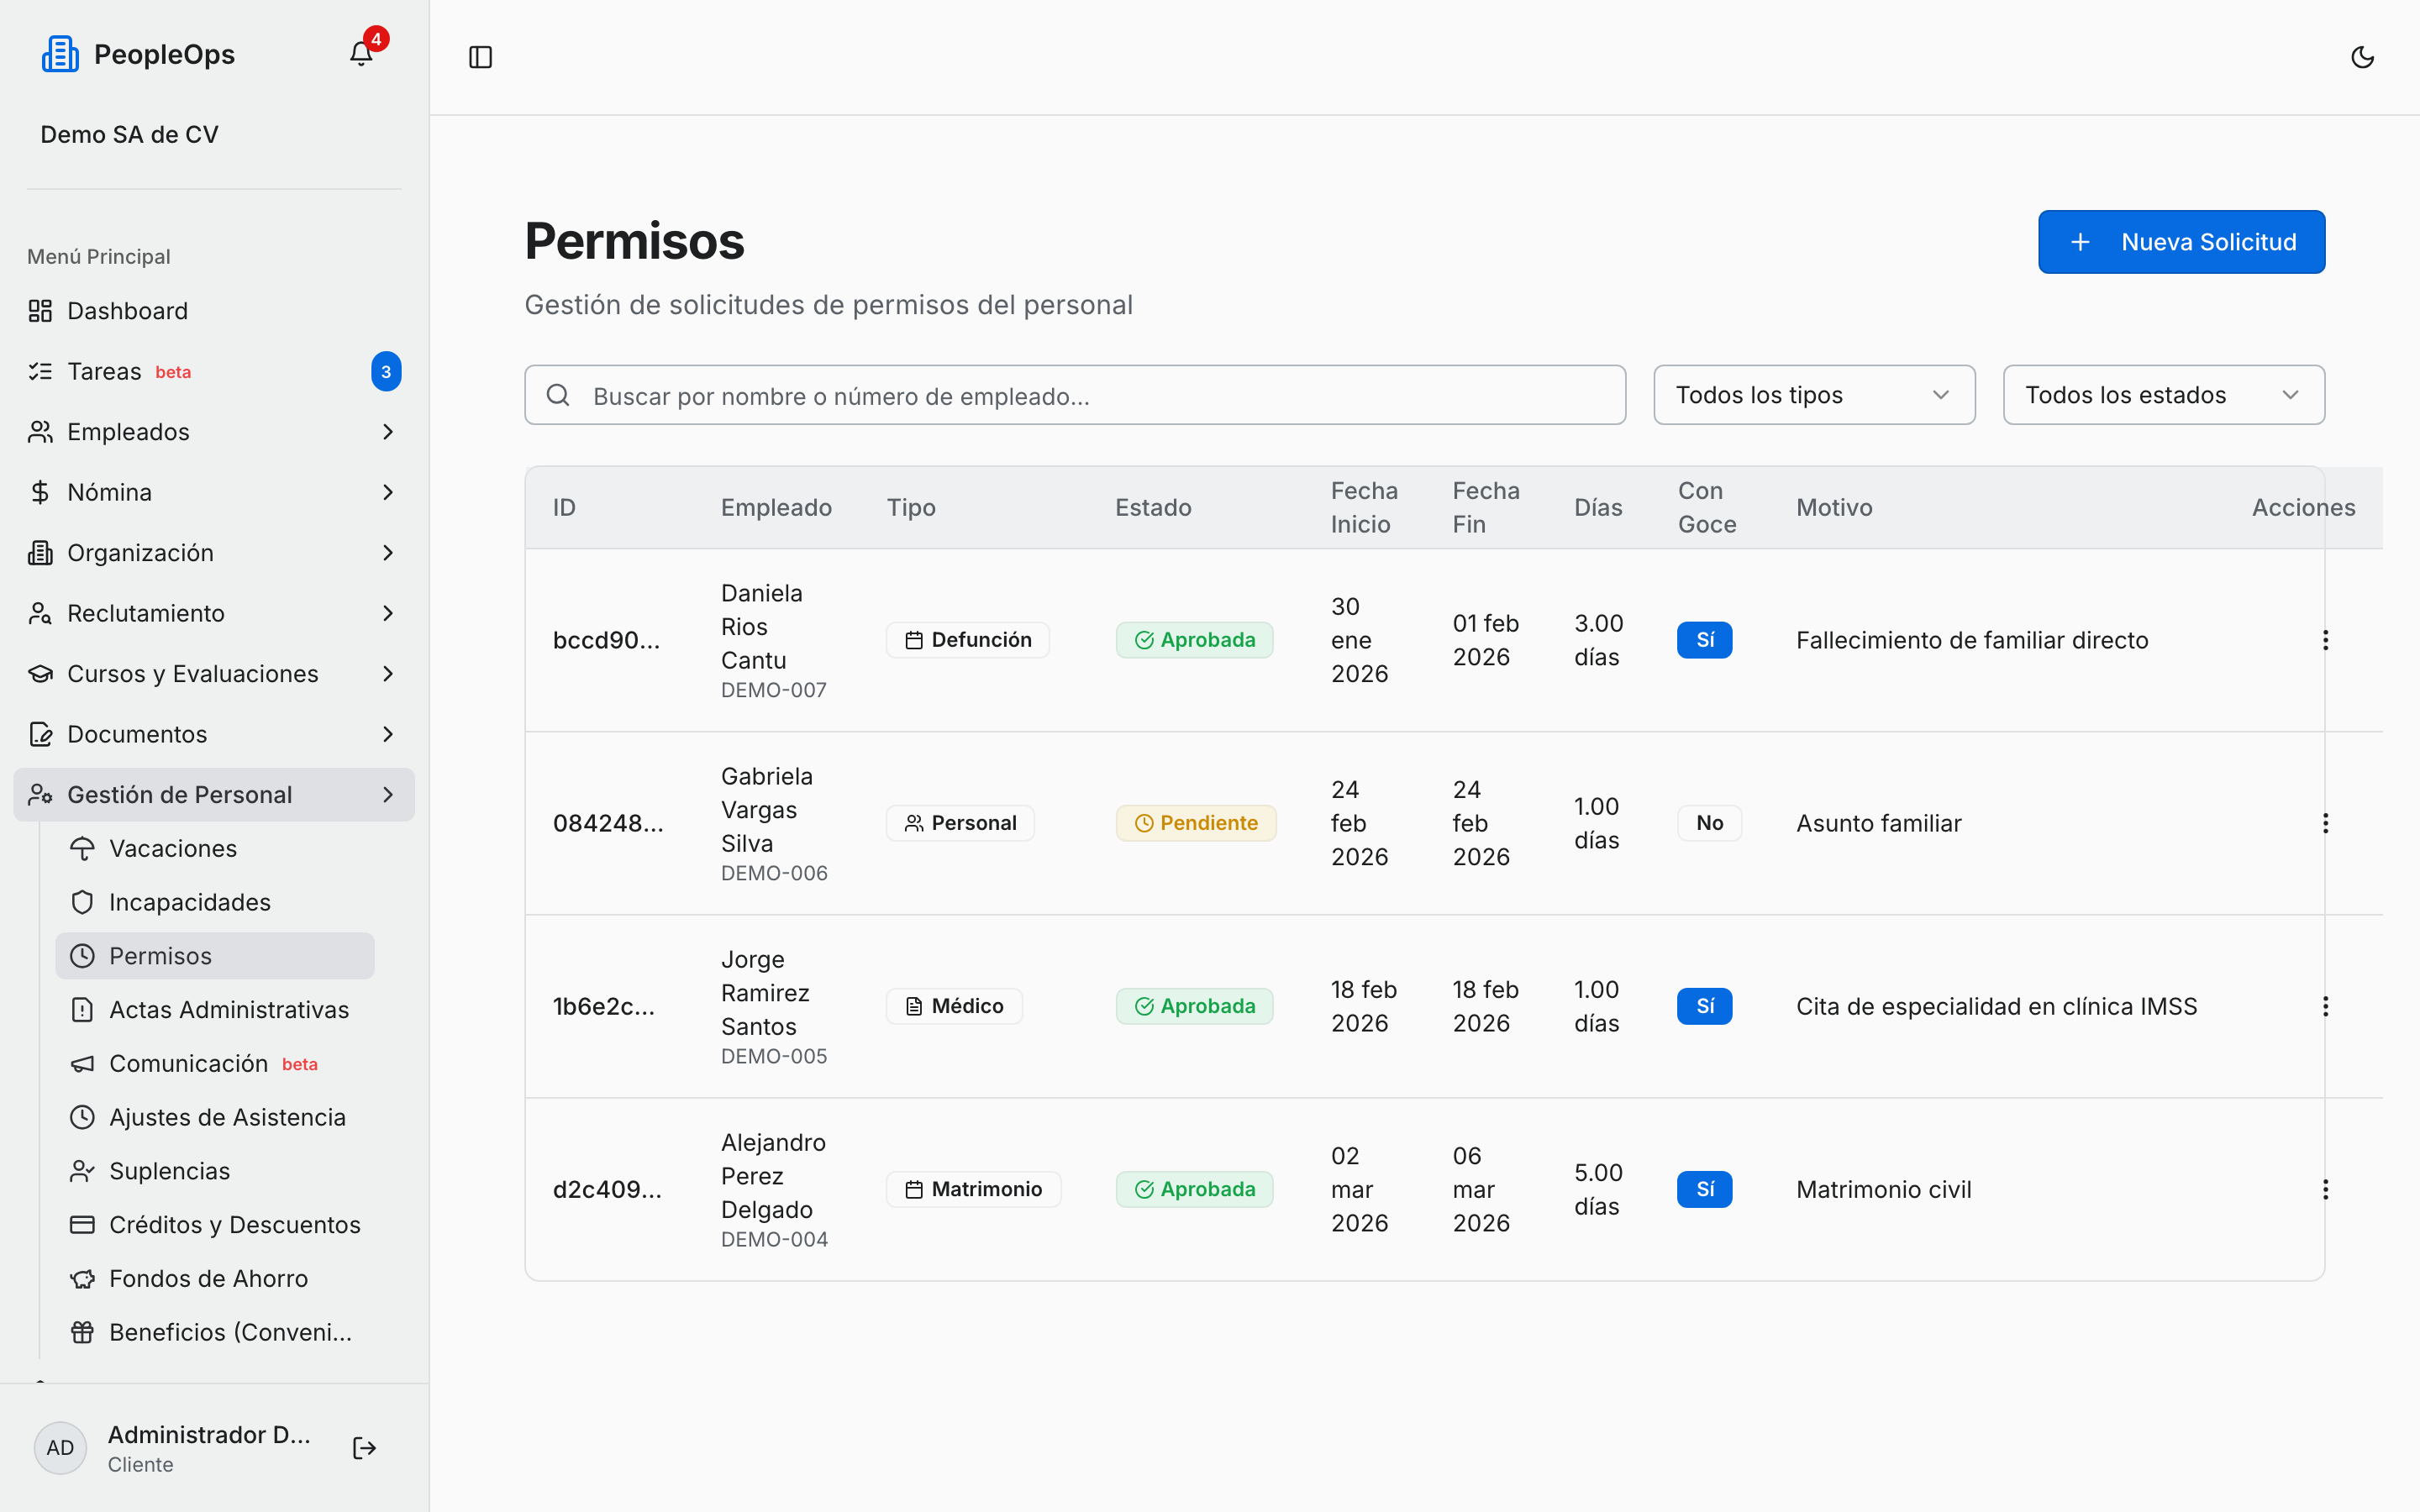The height and width of the screenshot is (1512, 2420).
Task: Open actions menu for Alejandro Perez Delgado
Action: coord(2325,1189)
